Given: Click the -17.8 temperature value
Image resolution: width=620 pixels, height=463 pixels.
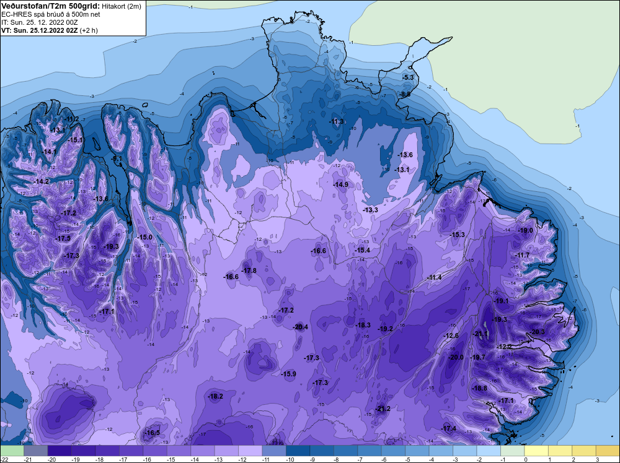Looking at the screenshot, I should pos(249,270).
